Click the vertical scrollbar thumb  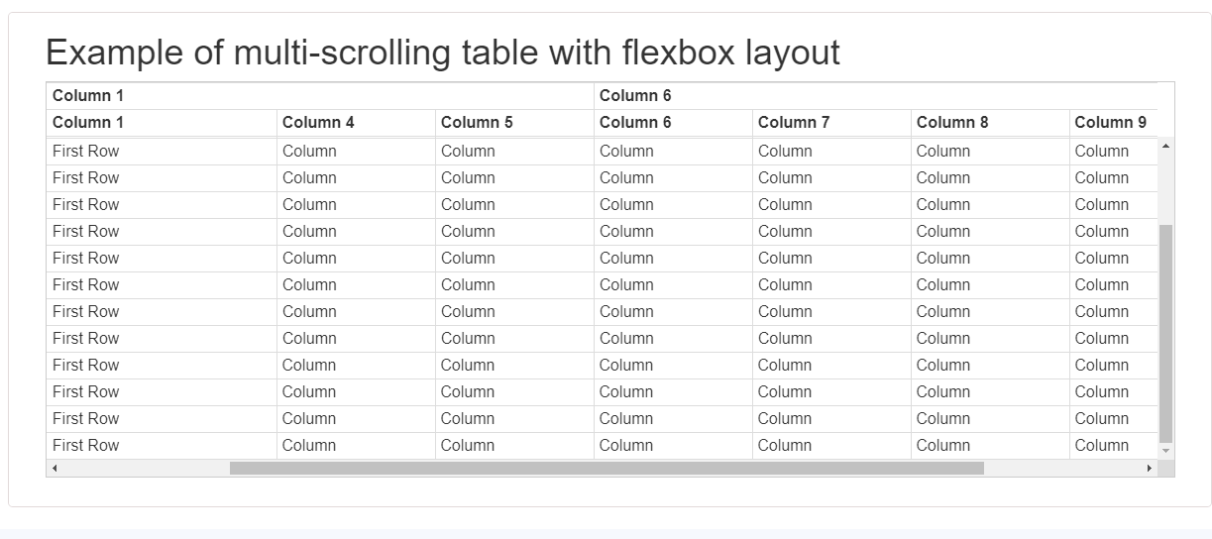click(1165, 333)
